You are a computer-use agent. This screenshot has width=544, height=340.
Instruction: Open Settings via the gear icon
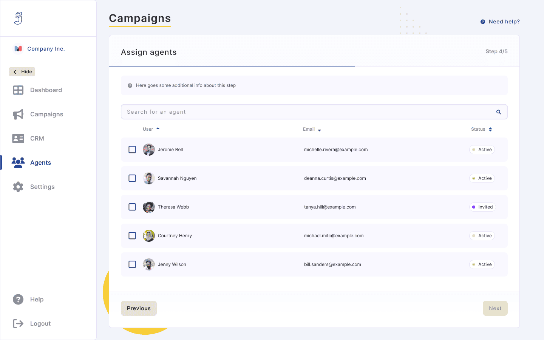[18, 187]
